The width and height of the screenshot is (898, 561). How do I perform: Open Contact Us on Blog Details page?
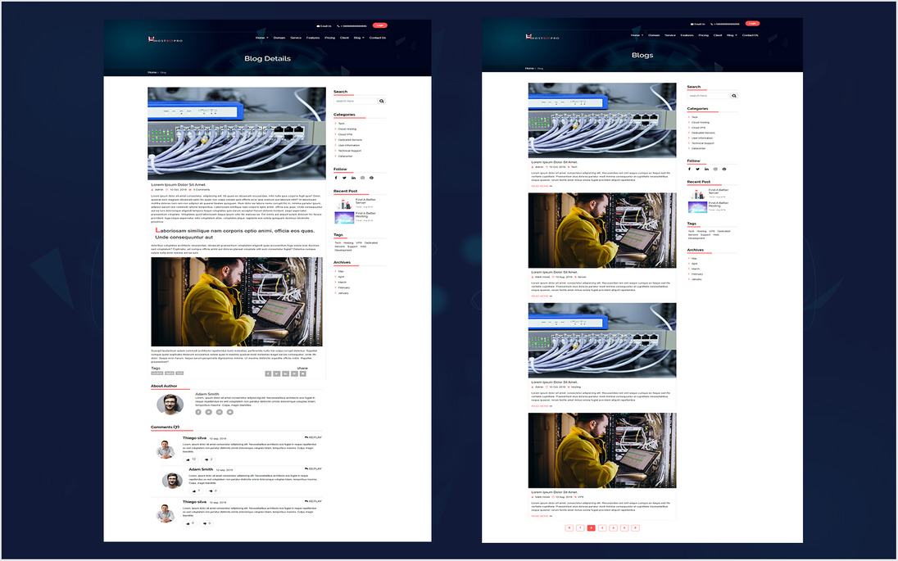click(378, 38)
